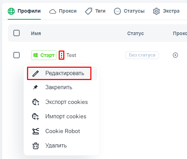This screenshot has height=159, width=187.
Task: Click the cloud icon for Прокси
Action: tap(53, 12)
